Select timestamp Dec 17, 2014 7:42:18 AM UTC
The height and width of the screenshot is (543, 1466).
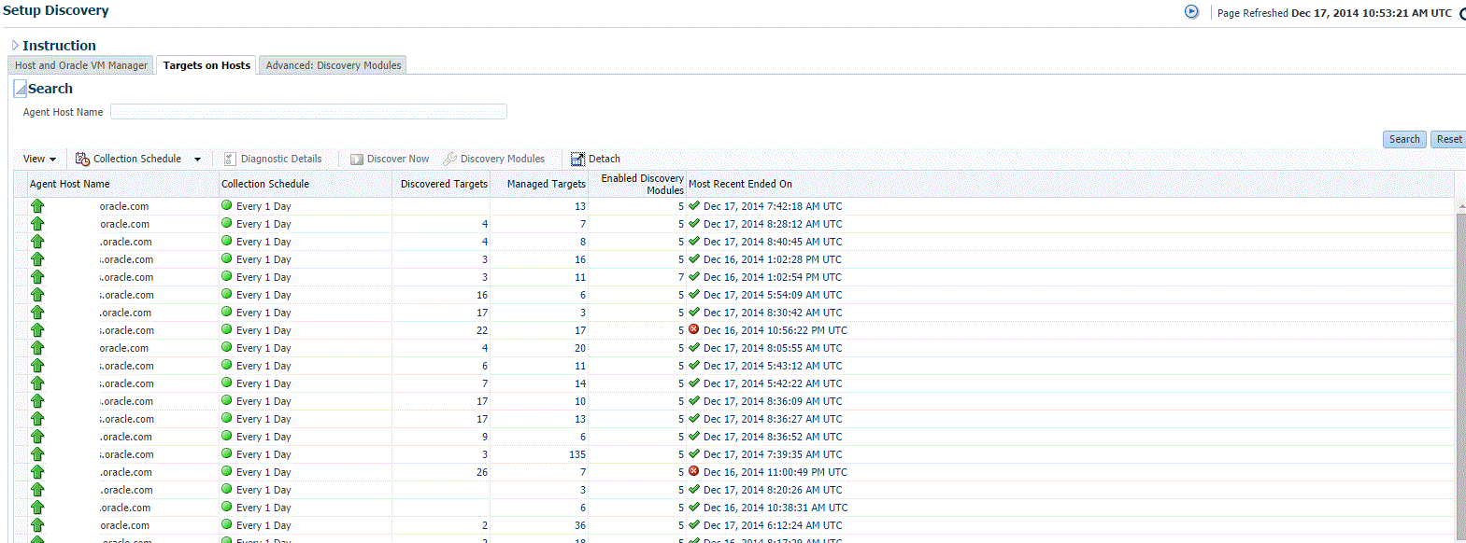(773, 206)
